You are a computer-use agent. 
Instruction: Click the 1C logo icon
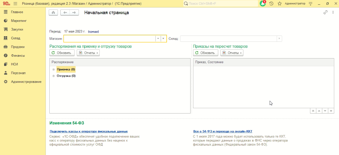click(6, 4)
